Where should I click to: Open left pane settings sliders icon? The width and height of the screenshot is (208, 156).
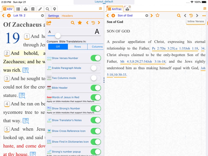(x=101, y=9)
